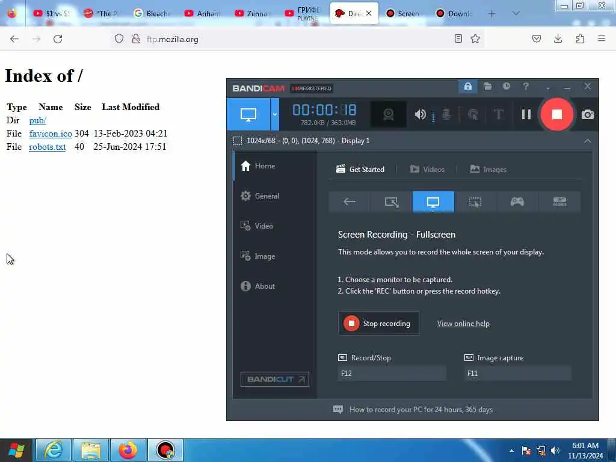Select the game recording gamepad mode

point(517,202)
